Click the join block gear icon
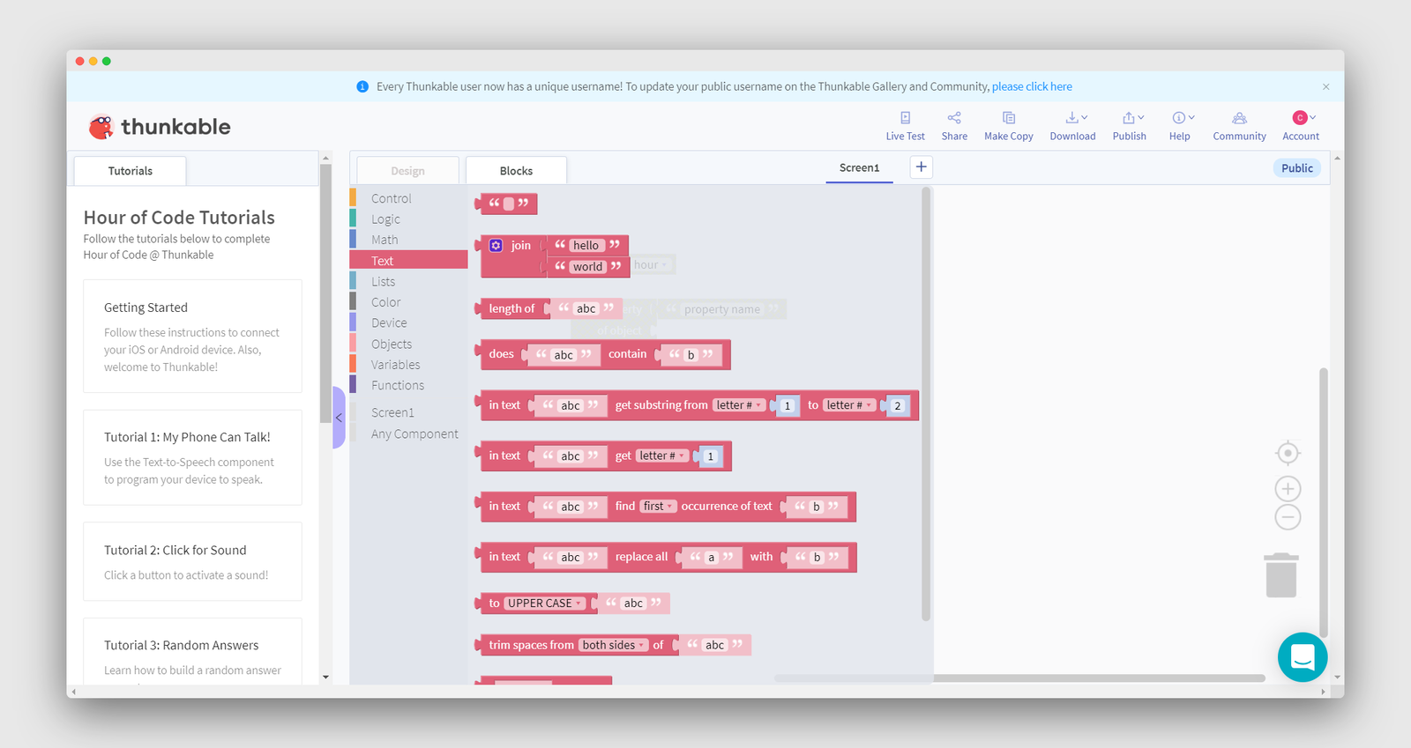Screen dimensions: 1411x748 pyautogui.click(x=496, y=246)
